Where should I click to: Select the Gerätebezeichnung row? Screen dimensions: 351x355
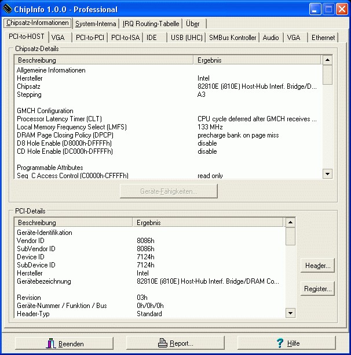click(150, 281)
